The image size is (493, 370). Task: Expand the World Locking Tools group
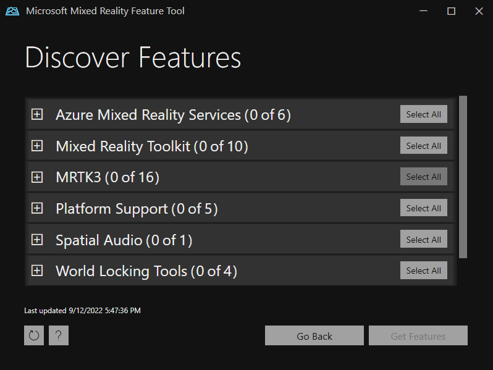pos(37,271)
